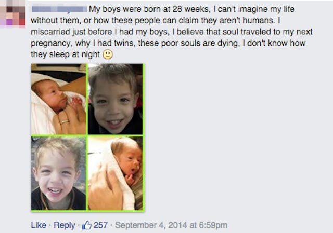View who liked via the 257 count
333x233 pixels.
tap(100, 225)
